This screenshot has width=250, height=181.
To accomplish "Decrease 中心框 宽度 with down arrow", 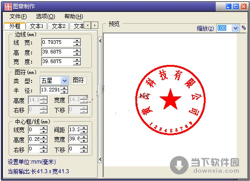I will pos(84,141).
